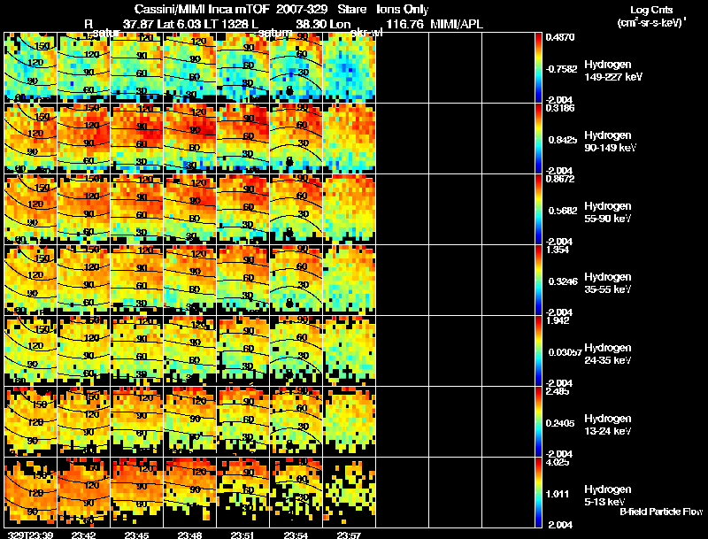Select the 5-13 keV image panel at 23:45
This screenshot has width=708, height=539.
[137, 493]
